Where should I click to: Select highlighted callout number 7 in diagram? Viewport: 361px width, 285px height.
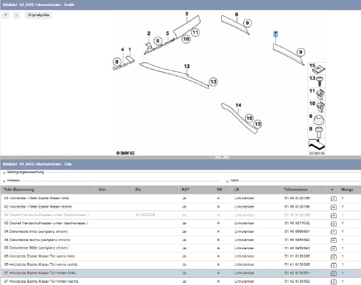coord(275,34)
